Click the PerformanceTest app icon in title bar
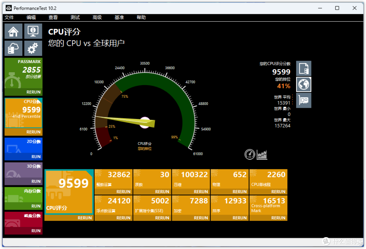This screenshot has width=366, height=249. (8, 8)
